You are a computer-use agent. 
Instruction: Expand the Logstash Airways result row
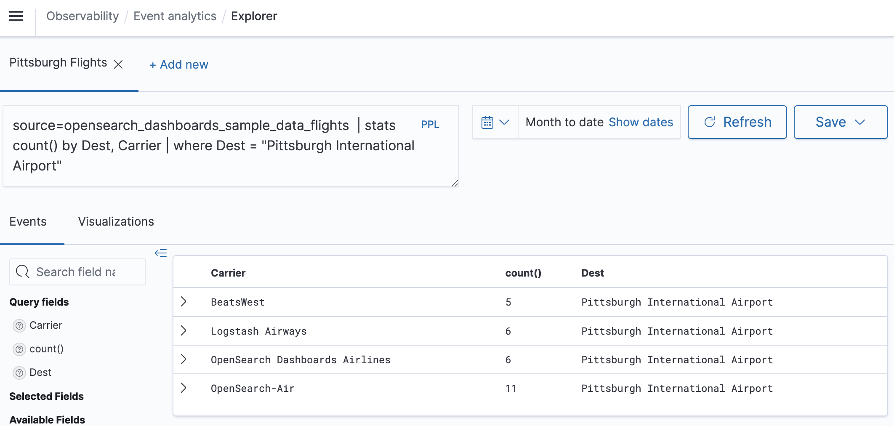pos(184,331)
